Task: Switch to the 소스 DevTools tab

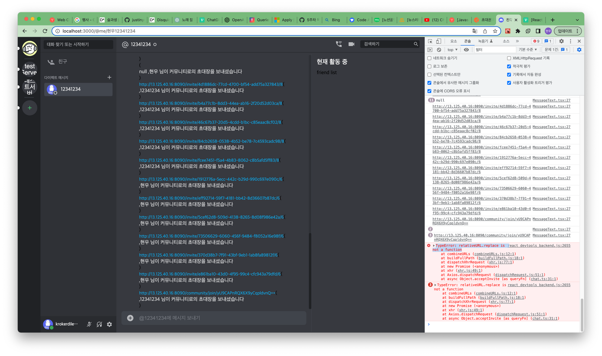Action: pos(506,41)
